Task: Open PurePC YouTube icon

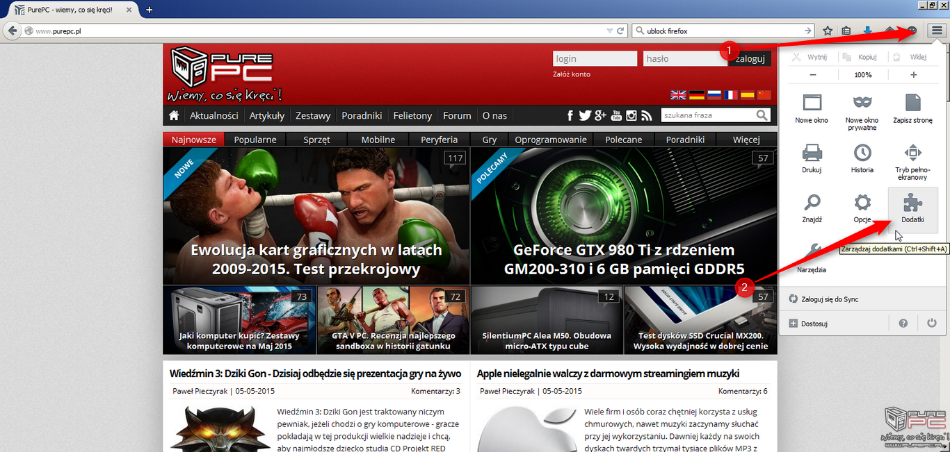Action: tap(617, 115)
